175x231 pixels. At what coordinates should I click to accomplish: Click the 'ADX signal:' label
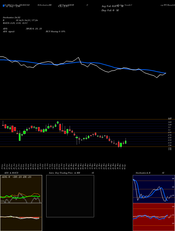(9, 31)
